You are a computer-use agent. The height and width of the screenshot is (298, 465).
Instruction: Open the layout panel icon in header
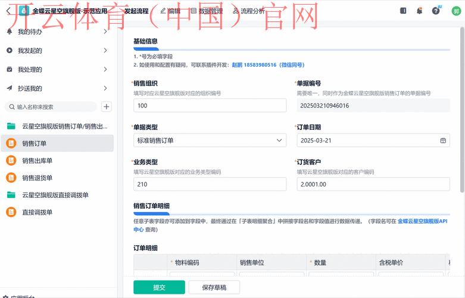(x=403, y=11)
